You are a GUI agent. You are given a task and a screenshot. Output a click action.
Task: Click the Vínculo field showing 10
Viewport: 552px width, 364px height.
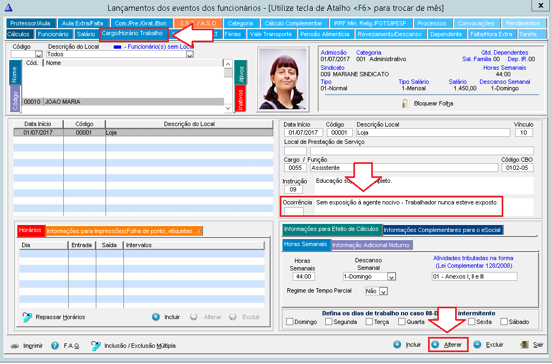[x=523, y=133]
